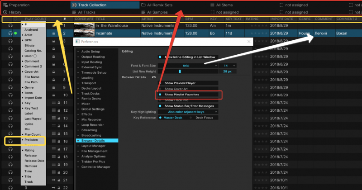Click the prelisten headphone icon in row 13
362x190 pixels.
10,118
